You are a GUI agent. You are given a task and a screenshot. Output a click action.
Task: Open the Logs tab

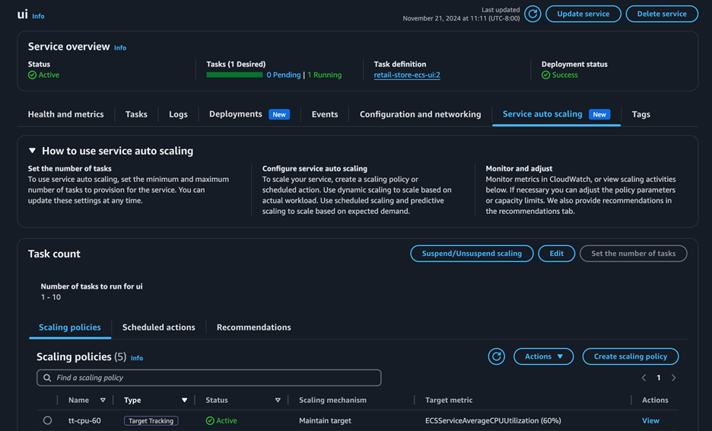178,114
